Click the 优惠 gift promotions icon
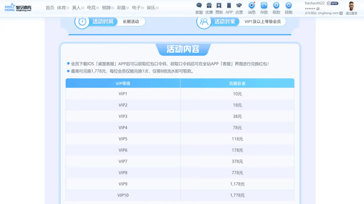 (209, 5)
